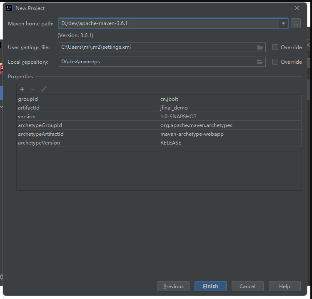Go back with the Previous button
Image resolution: width=312 pixels, height=299 pixels.
click(173, 286)
